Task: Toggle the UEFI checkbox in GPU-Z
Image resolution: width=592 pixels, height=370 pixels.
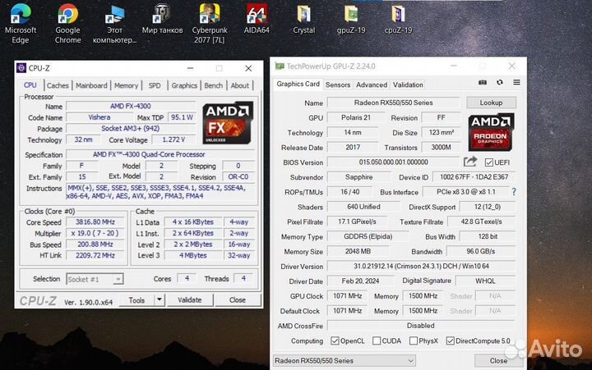Action: coord(489,162)
